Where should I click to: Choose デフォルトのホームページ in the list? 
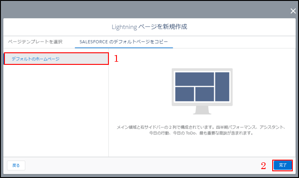(56, 59)
